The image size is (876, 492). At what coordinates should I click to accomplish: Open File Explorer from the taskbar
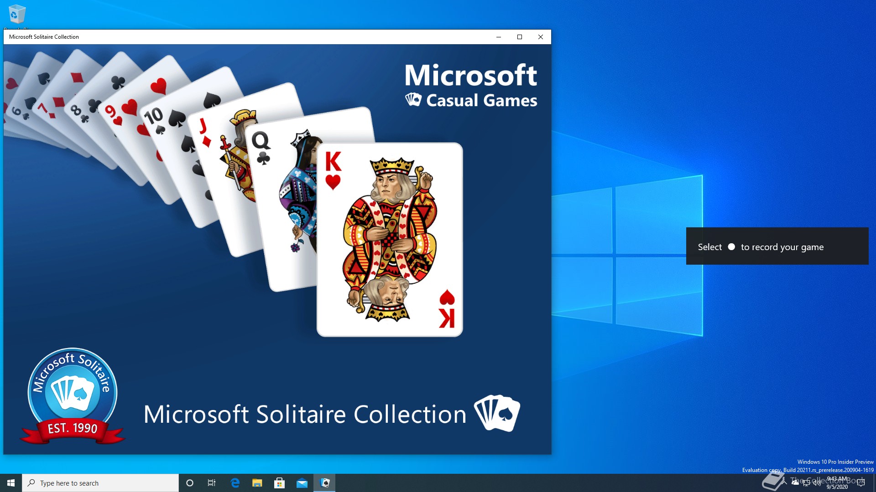[257, 483]
